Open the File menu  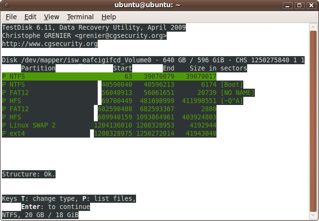pyautogui.click(x=11, y=17)
